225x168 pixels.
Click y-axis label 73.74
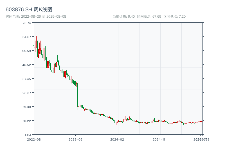point(27,23)
